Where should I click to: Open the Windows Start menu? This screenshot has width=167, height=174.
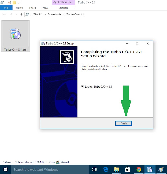tap(5, 169)
